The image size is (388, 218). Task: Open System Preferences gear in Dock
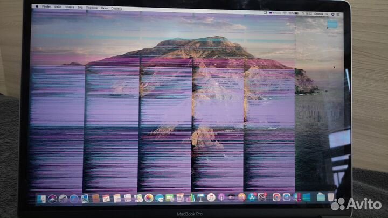(x=262, y=197)
